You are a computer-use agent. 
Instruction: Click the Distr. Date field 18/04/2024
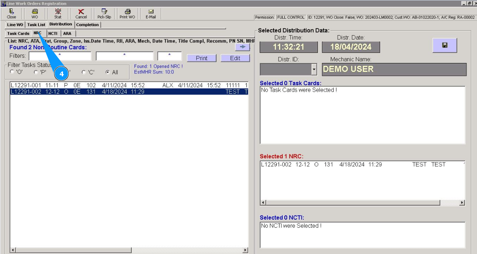[351, 47]
